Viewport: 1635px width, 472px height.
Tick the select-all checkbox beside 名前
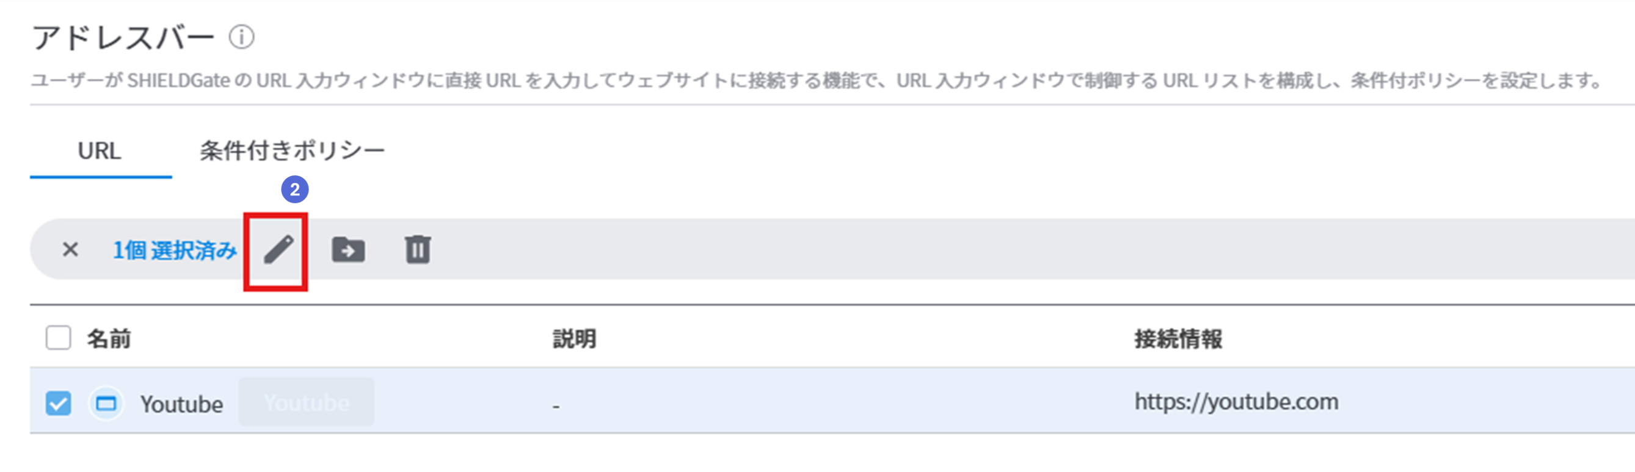coord(59,338)
